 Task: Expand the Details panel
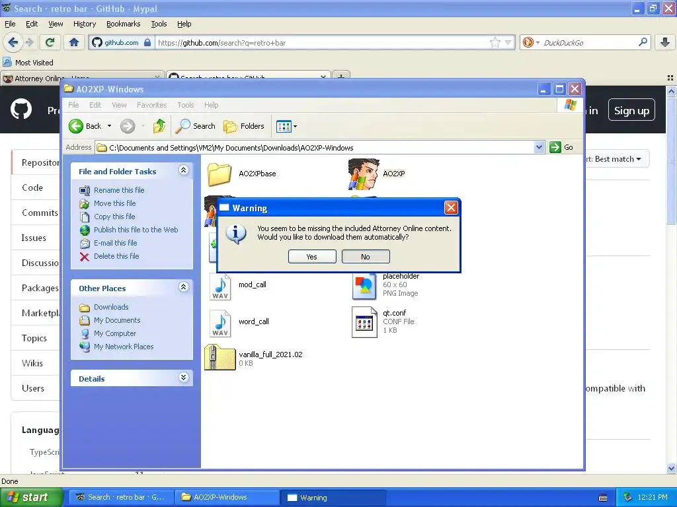pos(184,377)
